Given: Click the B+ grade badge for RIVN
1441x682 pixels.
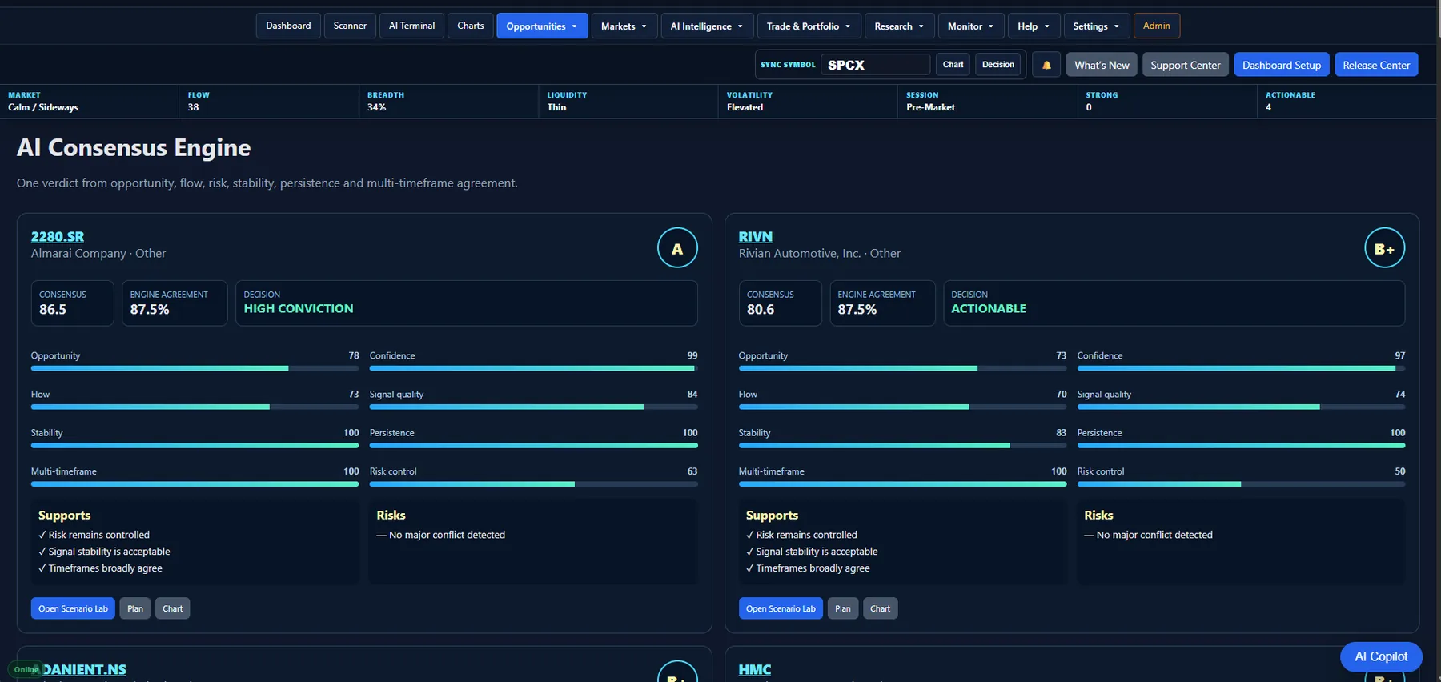Looking at the screenshot, I should [1384, 248].
